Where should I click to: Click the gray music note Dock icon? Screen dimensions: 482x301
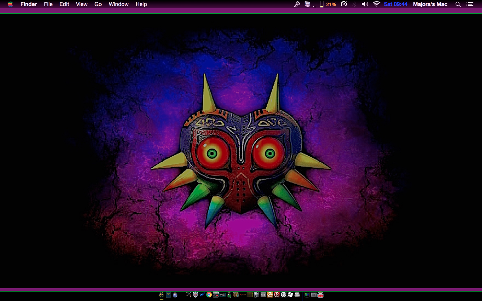[256, 295]
